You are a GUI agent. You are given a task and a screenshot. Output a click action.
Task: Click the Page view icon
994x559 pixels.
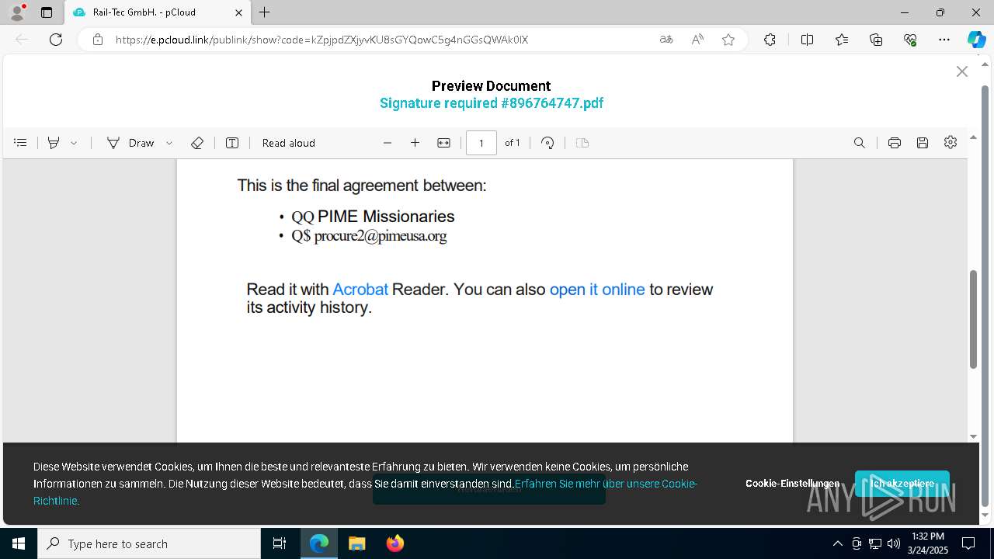pyautogui.click(x=582, y=143)
